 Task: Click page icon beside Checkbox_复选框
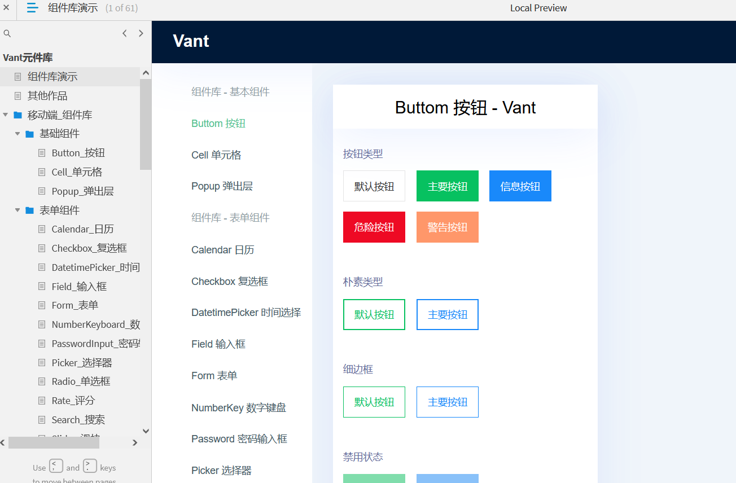42,248
